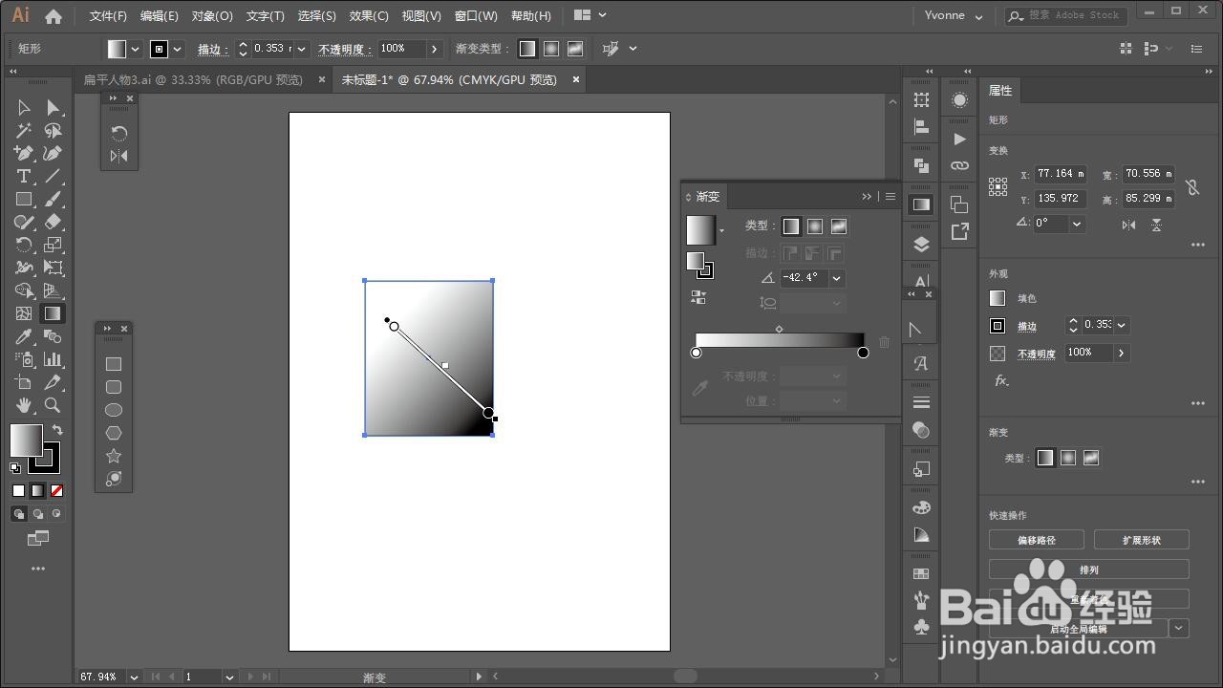Image resolution: width=1223 pixels, height=688 pixels.
Task: Select the Rectangle tool in main toolbar
Action: pyautogui.click(x=24, y=199)
